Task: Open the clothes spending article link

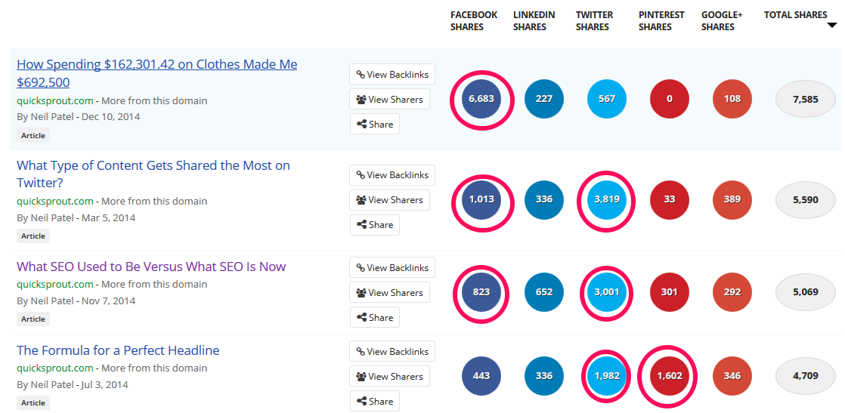Action: coord(156,73)
